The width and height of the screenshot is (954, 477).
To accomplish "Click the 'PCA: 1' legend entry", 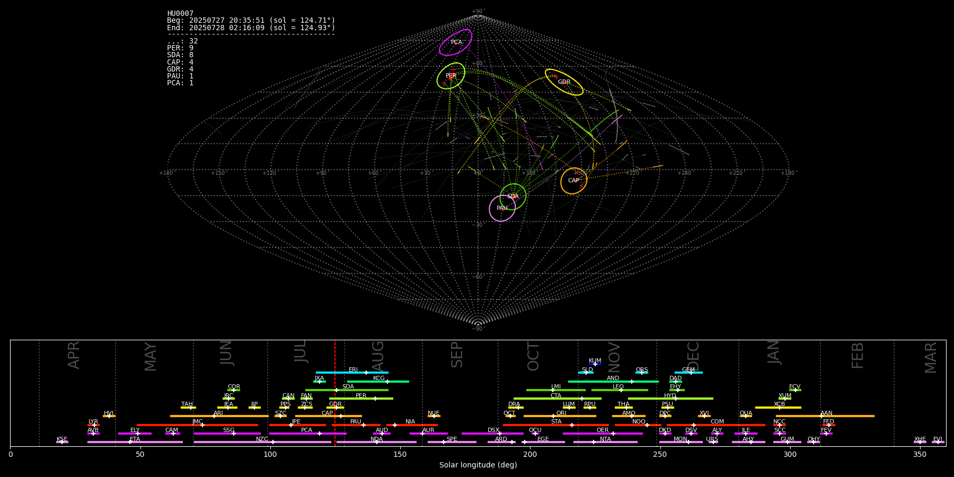I will (180, 83).
